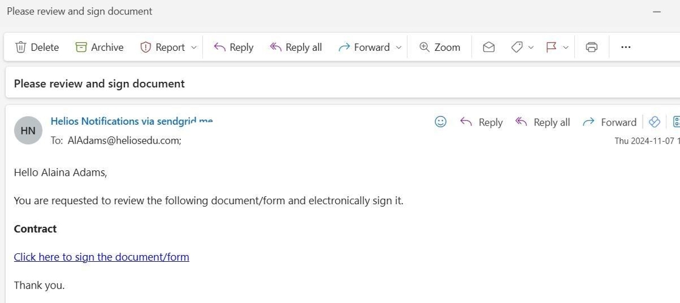Open the more options ellipsis menu
This screenshot has height=303, width=680.
[626, 47]
